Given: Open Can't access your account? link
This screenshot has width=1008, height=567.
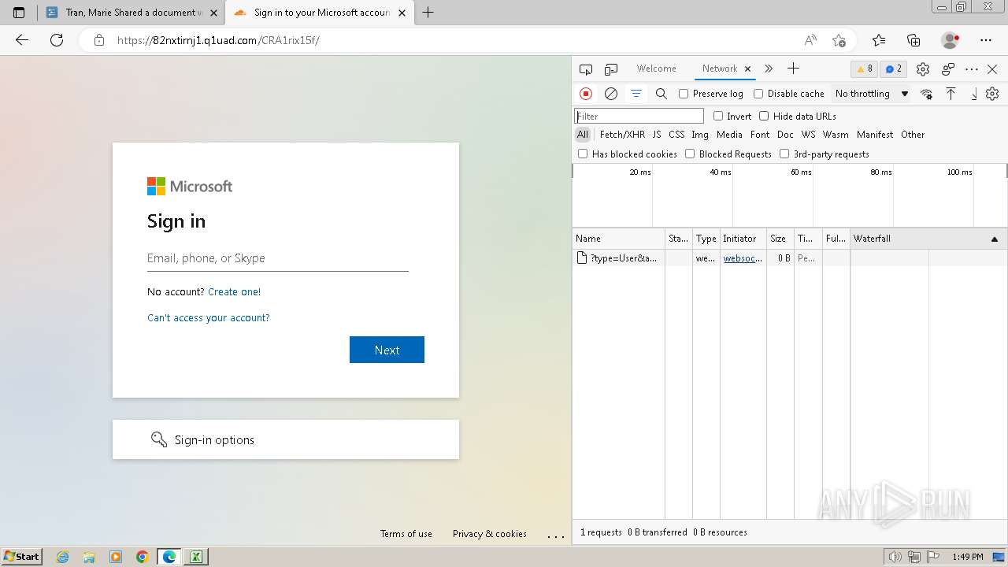Looking at the screenshot, I should coord(209,317).
